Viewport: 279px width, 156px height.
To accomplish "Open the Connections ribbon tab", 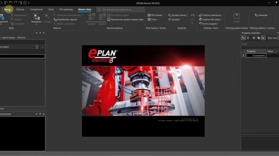I will (x=36, y=10).
